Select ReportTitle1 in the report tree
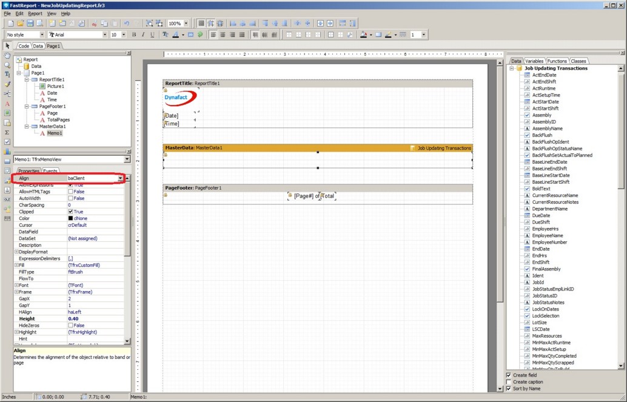This screenshot has height=402, width=627. [52, 79]
